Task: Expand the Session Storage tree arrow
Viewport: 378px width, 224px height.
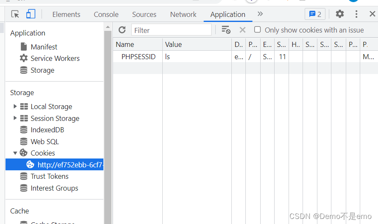Action: point(15,118)
